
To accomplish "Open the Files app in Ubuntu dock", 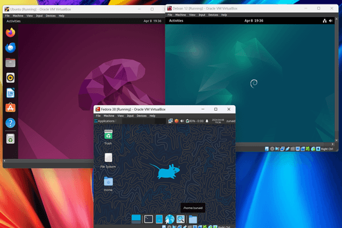I will (x=10, y=63).
